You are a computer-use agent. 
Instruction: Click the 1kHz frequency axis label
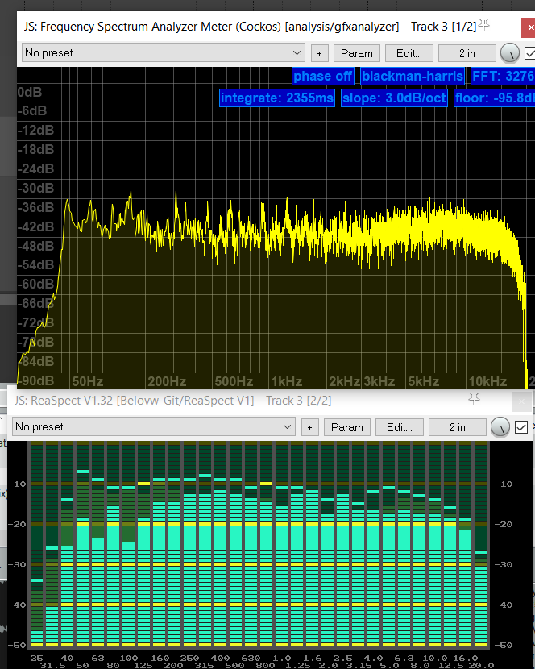[x=287, y=381]
